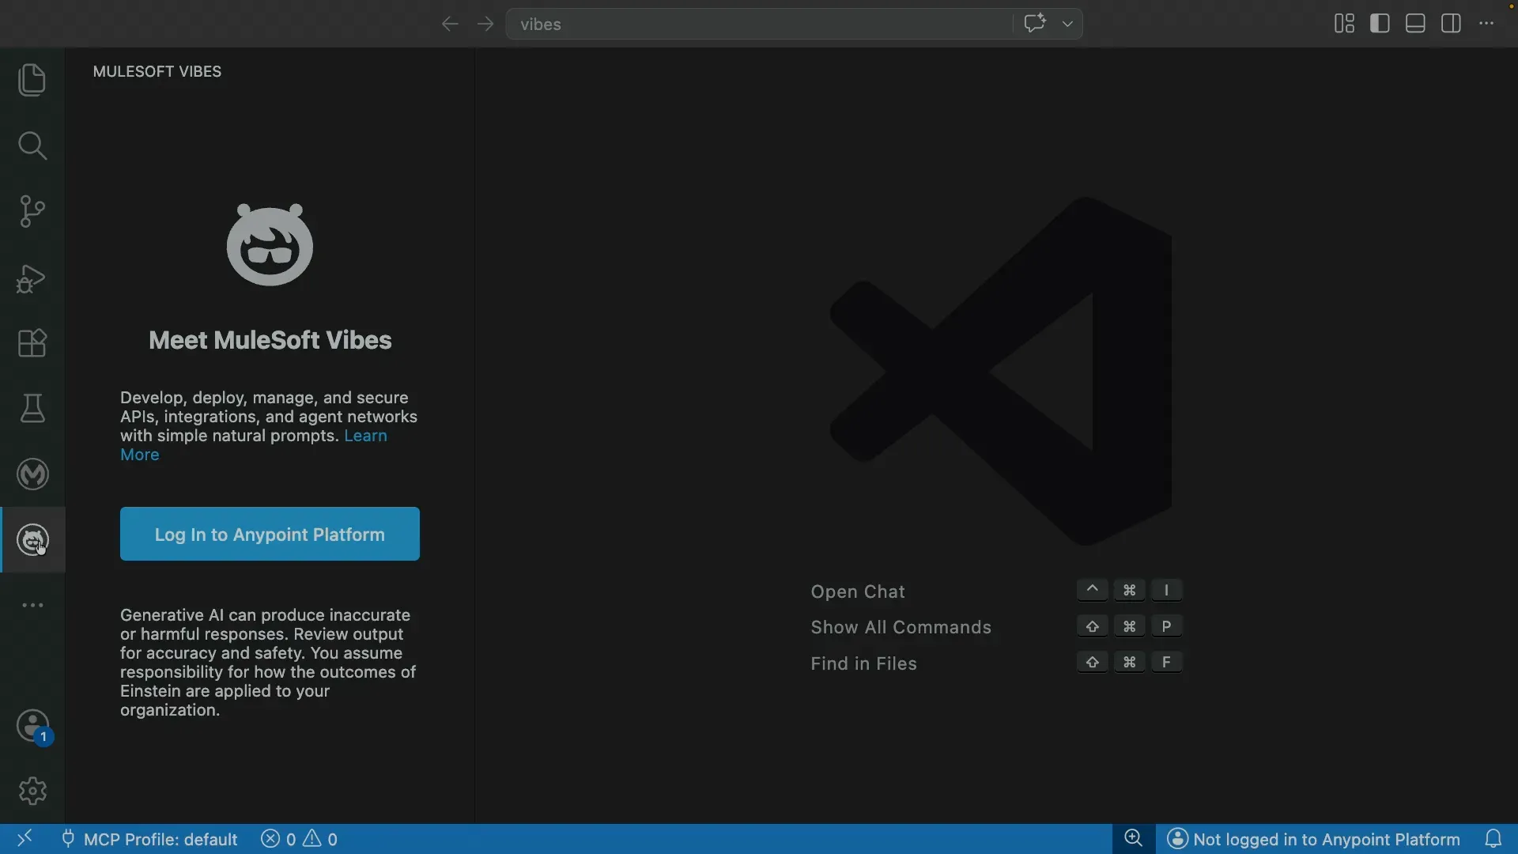Open the Explorer view in activity bar
Viewport: 1518px width, 854px height.
pos(32,80)
